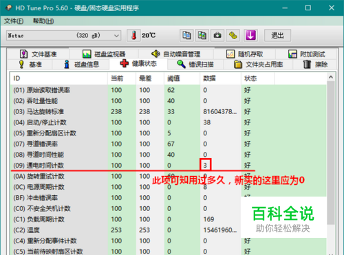344x255 pixels.
Task: Switch to the 文件夹占用率 tab
Action: (258, 65)
